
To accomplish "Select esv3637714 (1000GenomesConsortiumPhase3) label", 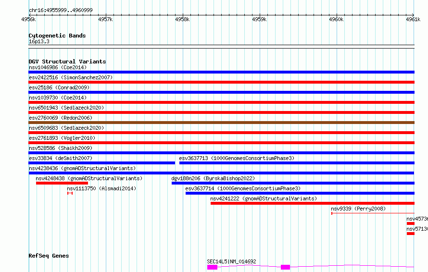I will [243, 188].
